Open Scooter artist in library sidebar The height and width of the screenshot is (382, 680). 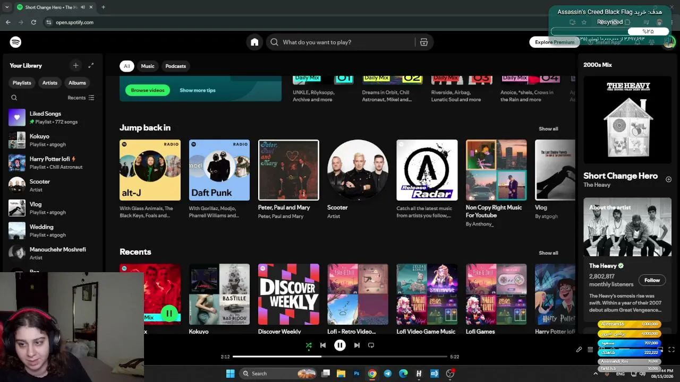[52, 185]
